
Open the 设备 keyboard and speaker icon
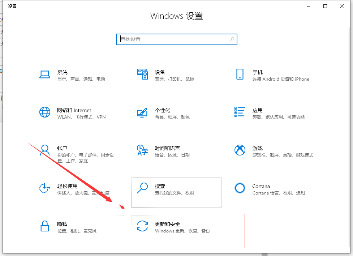[x=142, y=74]
